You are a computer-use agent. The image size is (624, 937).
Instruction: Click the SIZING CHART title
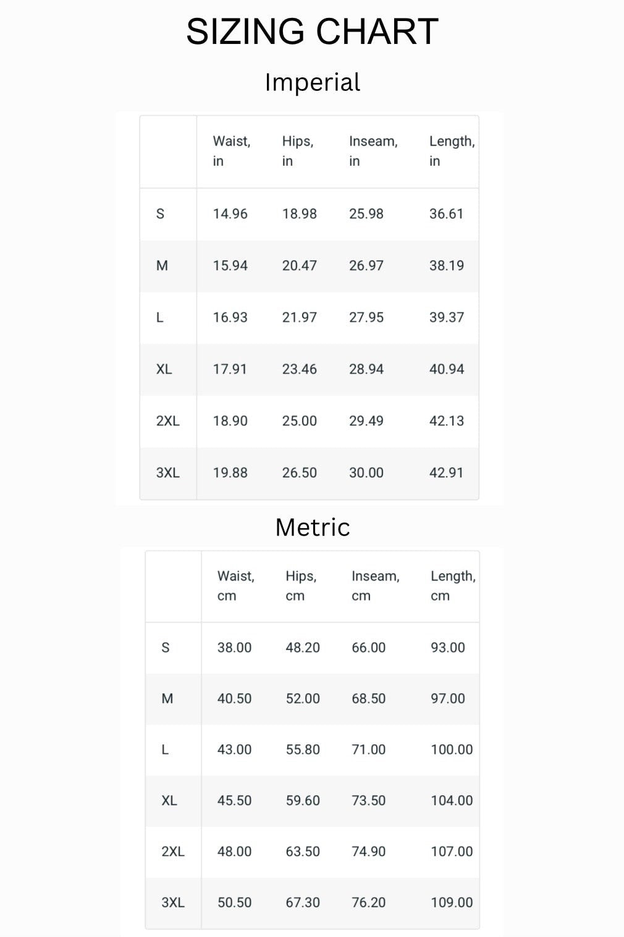tap(312, 32)
